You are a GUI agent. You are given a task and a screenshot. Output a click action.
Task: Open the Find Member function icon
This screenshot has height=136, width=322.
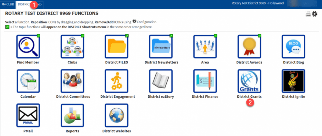[x=28, y=46]
